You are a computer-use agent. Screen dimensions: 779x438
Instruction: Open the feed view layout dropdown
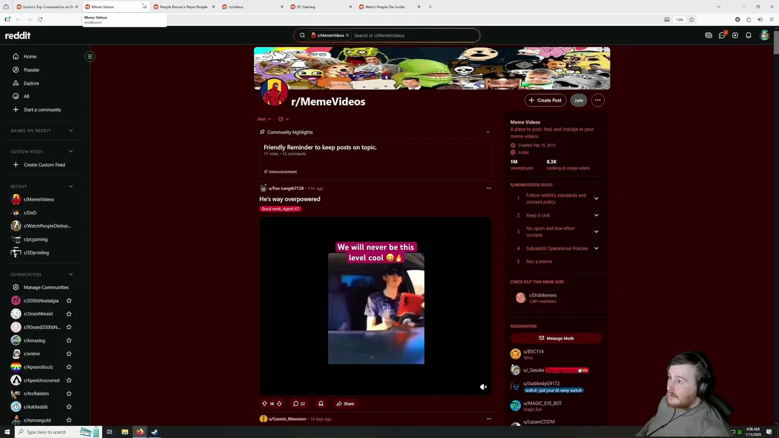(283, 119)
